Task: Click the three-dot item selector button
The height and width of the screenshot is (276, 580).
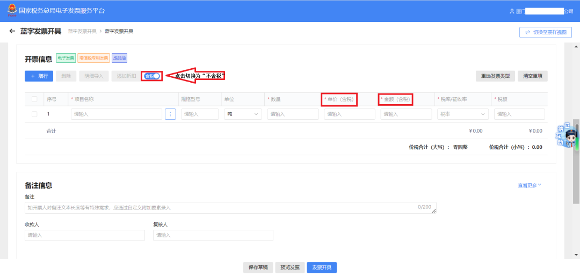Action: click(170, 114)
